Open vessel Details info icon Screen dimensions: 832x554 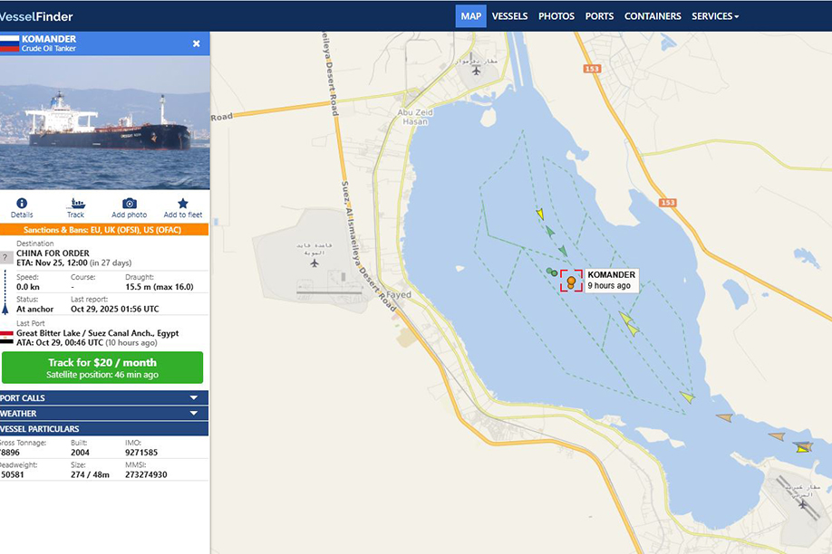(x=22, y=205)
